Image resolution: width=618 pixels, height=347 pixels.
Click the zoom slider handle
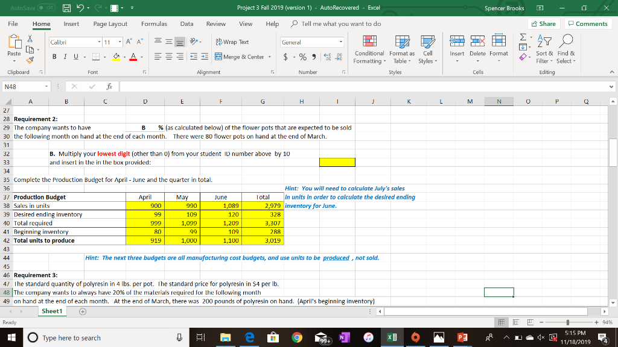[x=567, y=322]
